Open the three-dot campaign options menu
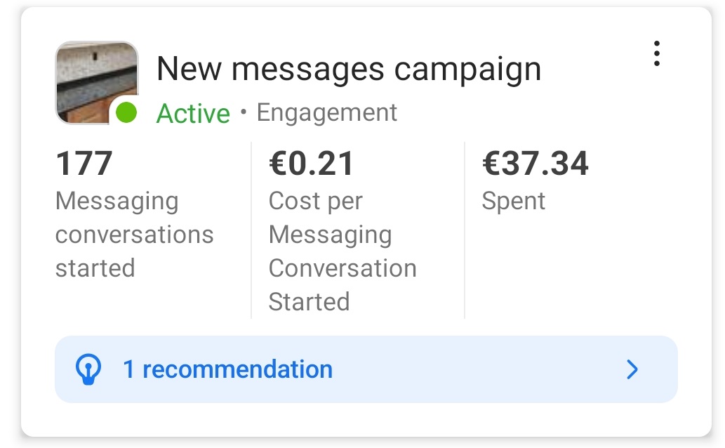Image resolution: width=725 pixels, height=448 pixels. 656,53
